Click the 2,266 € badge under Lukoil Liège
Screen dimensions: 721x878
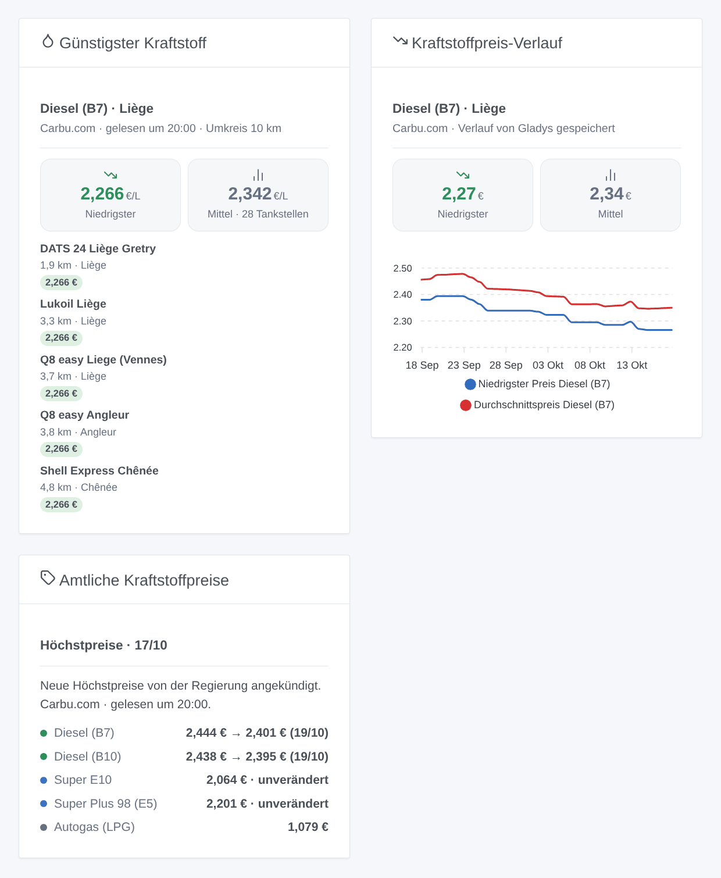[61, 338]
